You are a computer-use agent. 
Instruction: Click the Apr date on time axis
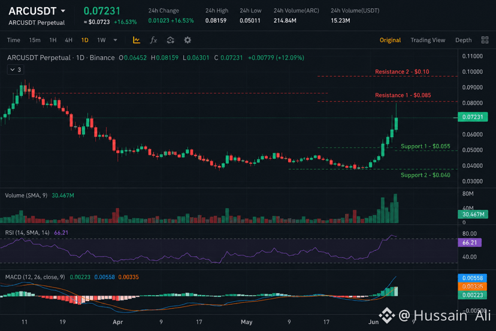[117, 322]
